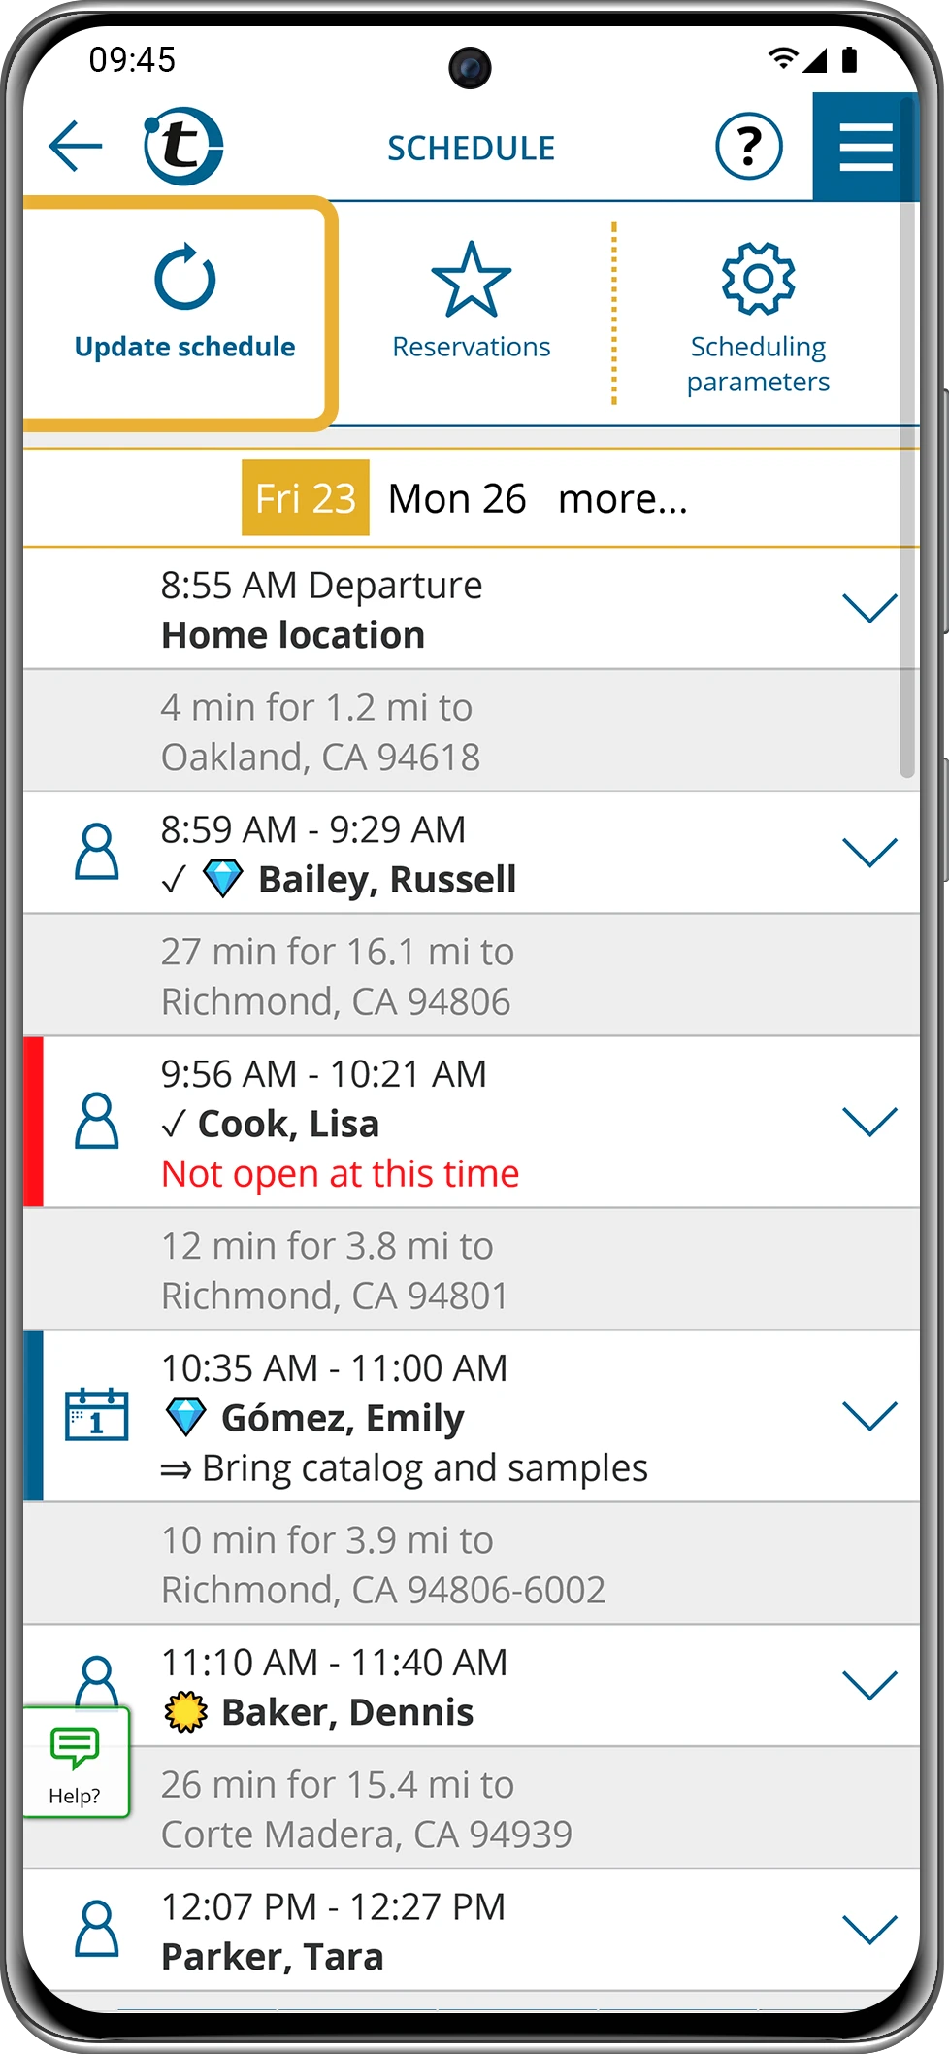Tap person icon next to Bailey, Russell
The width and height of the screenshot is (949, 2054).
click(97, 852)
